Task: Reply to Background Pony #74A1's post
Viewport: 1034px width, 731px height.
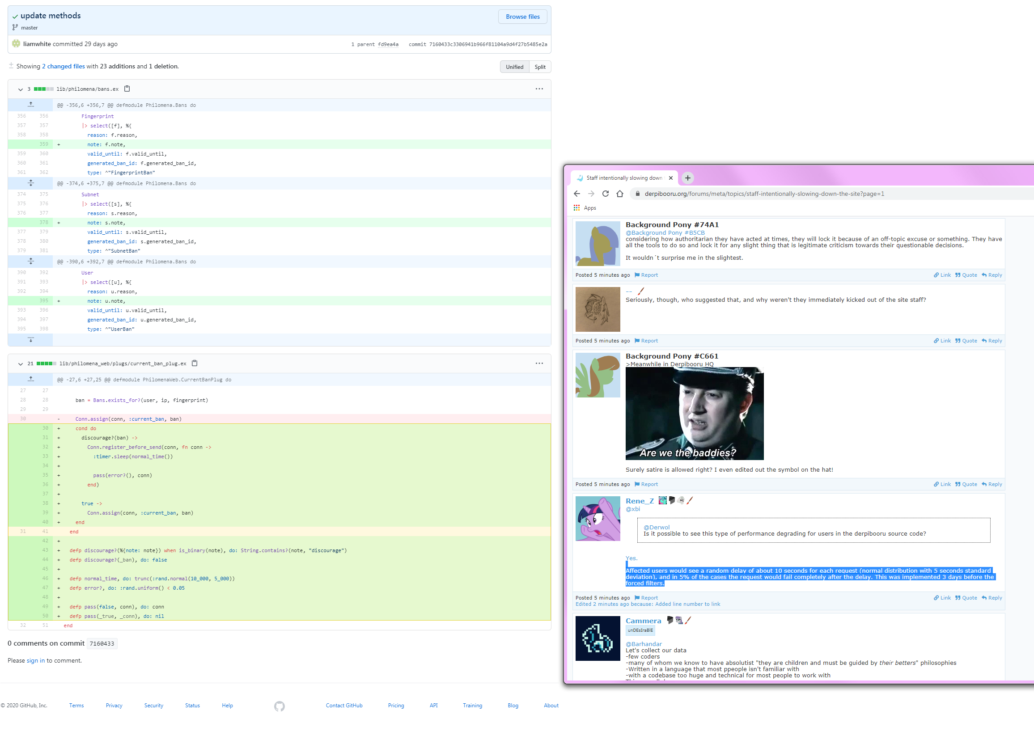Action: point(992,275)
